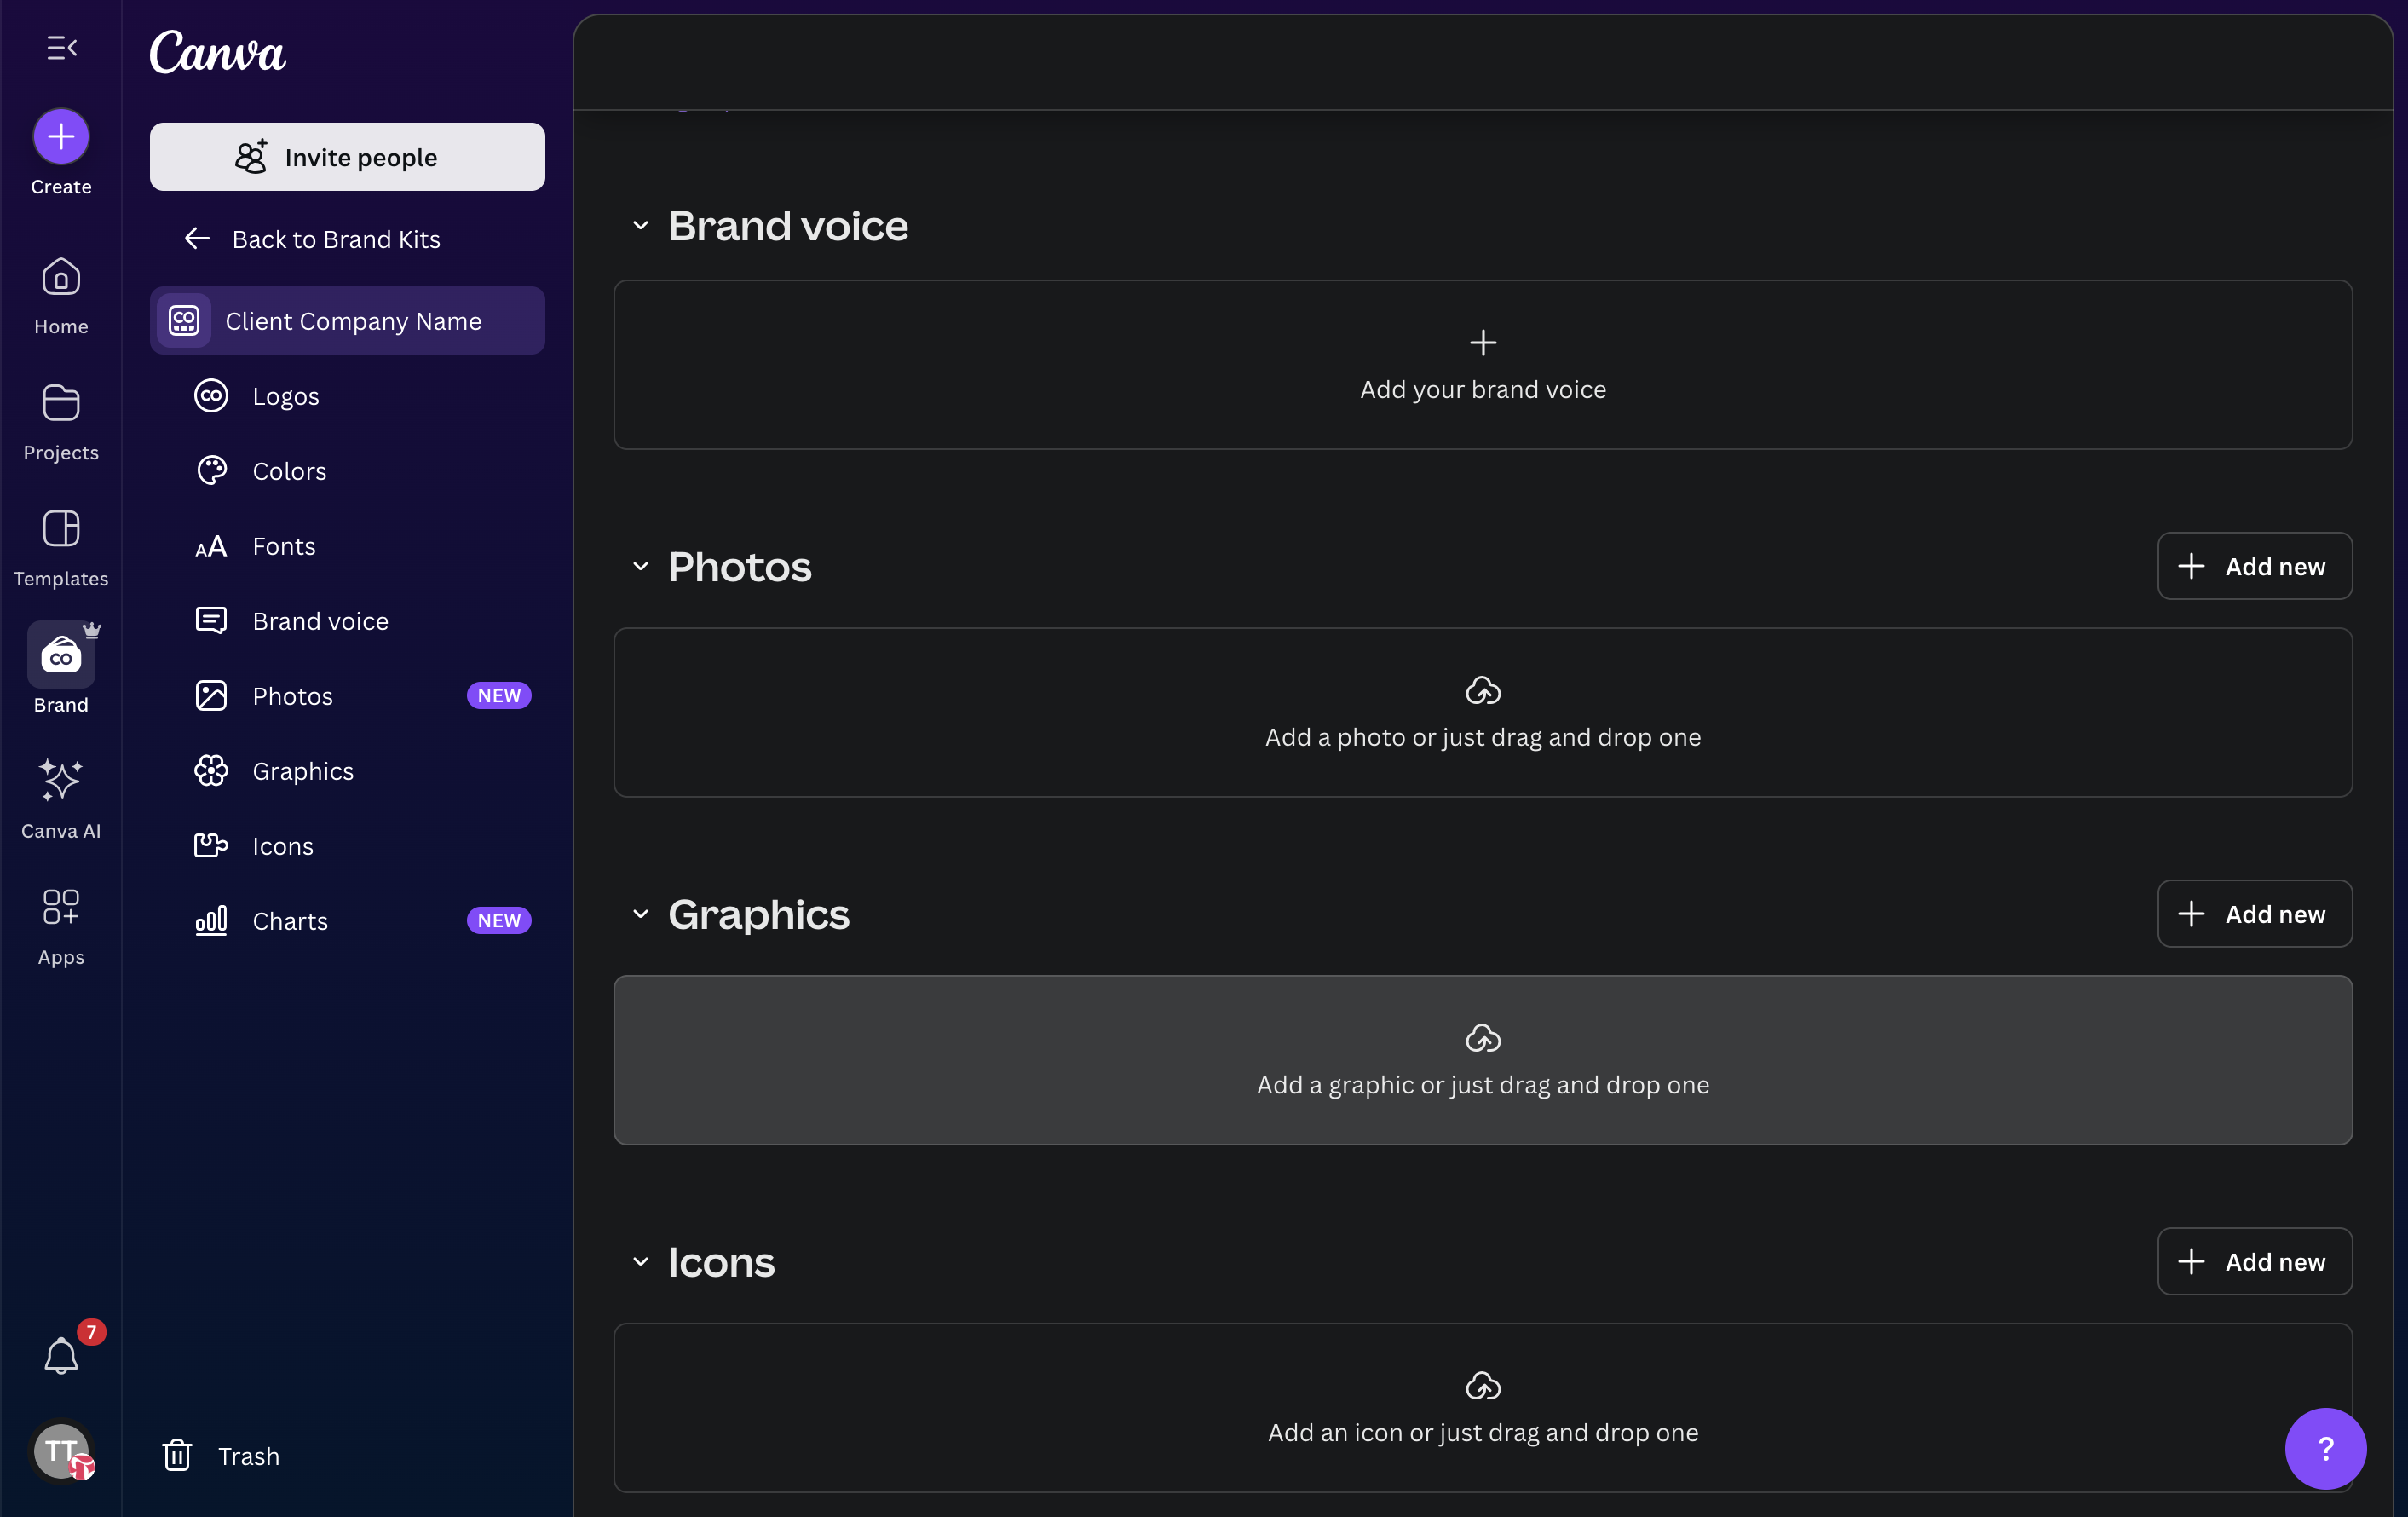Open Colors in the brand kit menu
This screenshot has height=1517, width=2408.
coord(347,471)
